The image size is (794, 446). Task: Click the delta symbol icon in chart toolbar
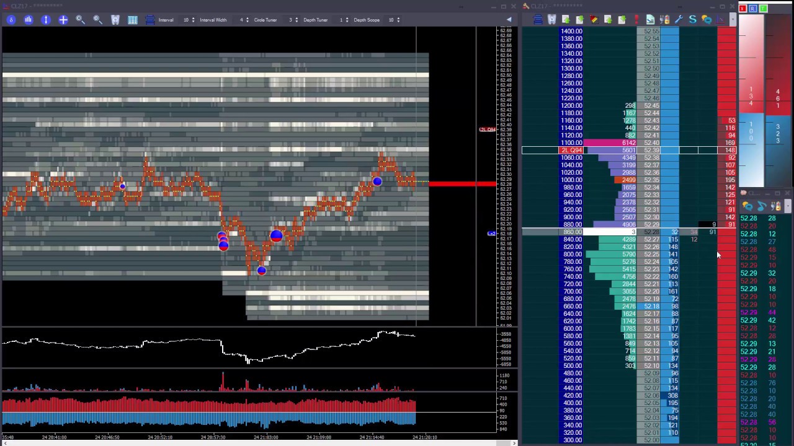pyautogui.click(x=11, y=20)
